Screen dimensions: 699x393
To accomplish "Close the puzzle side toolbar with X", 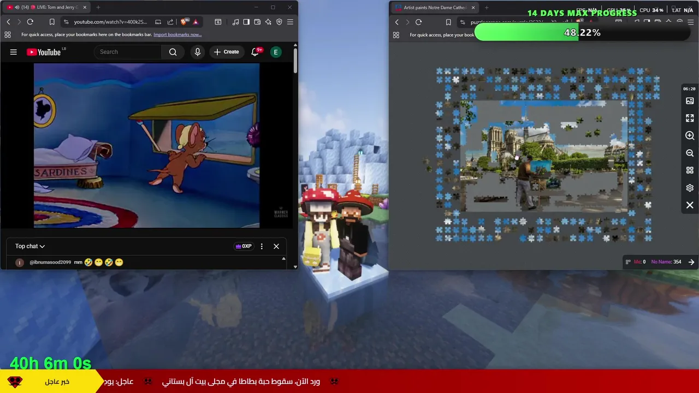I will [x=690, y=205].
